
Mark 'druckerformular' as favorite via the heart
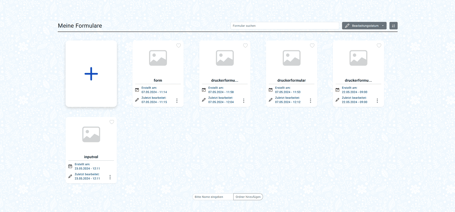click(312, 46)
